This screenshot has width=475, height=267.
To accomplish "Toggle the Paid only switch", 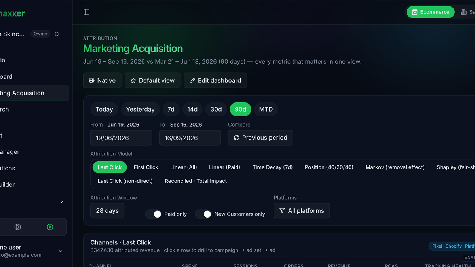I will 154,214.
